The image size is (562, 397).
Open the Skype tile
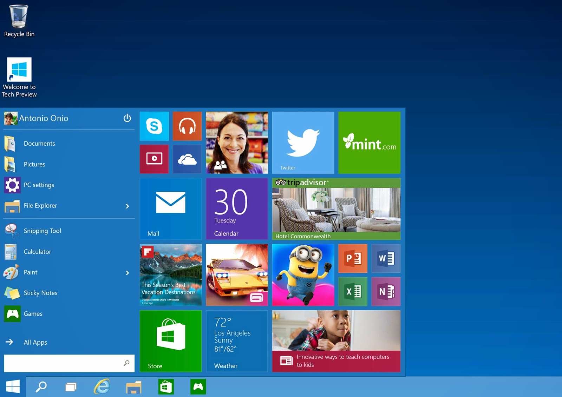pos(154,126)
